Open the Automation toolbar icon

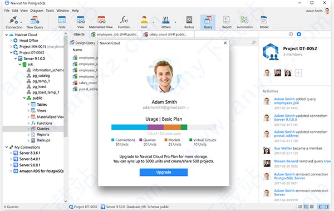(x=245, y=22)
